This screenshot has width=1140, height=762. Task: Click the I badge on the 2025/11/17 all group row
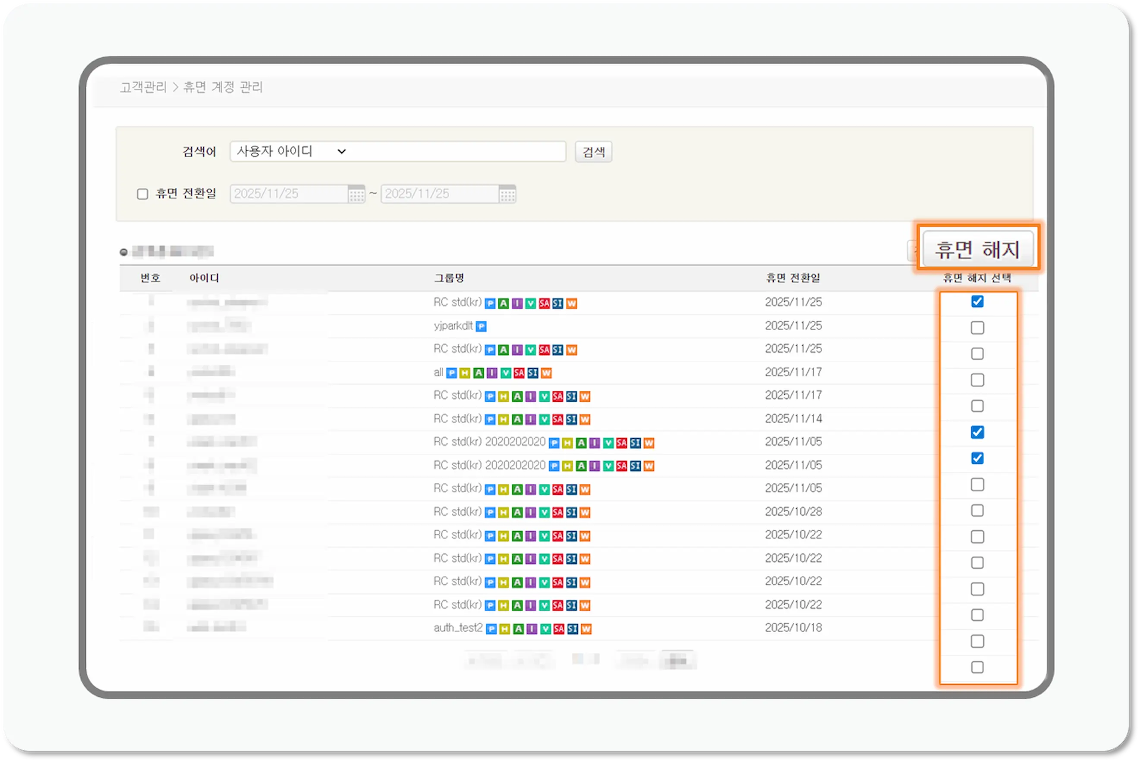click(x=491, y=373)
